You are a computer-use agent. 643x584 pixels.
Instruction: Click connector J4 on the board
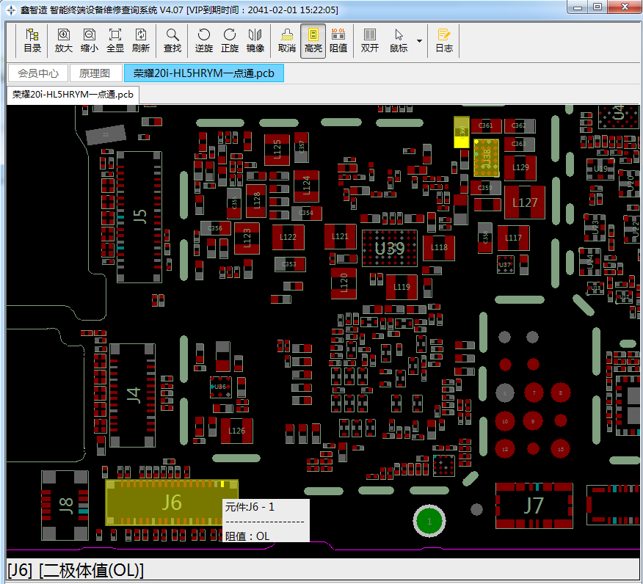pos(133,395)
